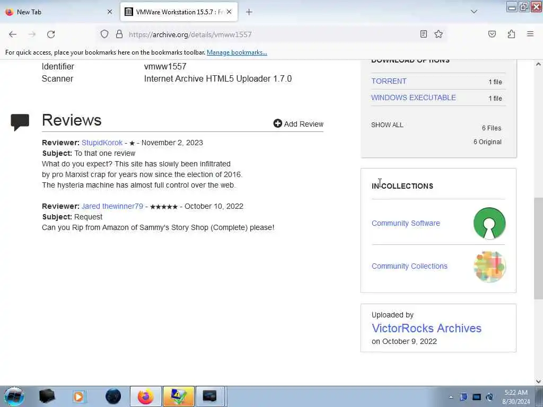Select the VMWare Workstation 15.5.7 tab
The image size is (543, 407).
point(179,12)
